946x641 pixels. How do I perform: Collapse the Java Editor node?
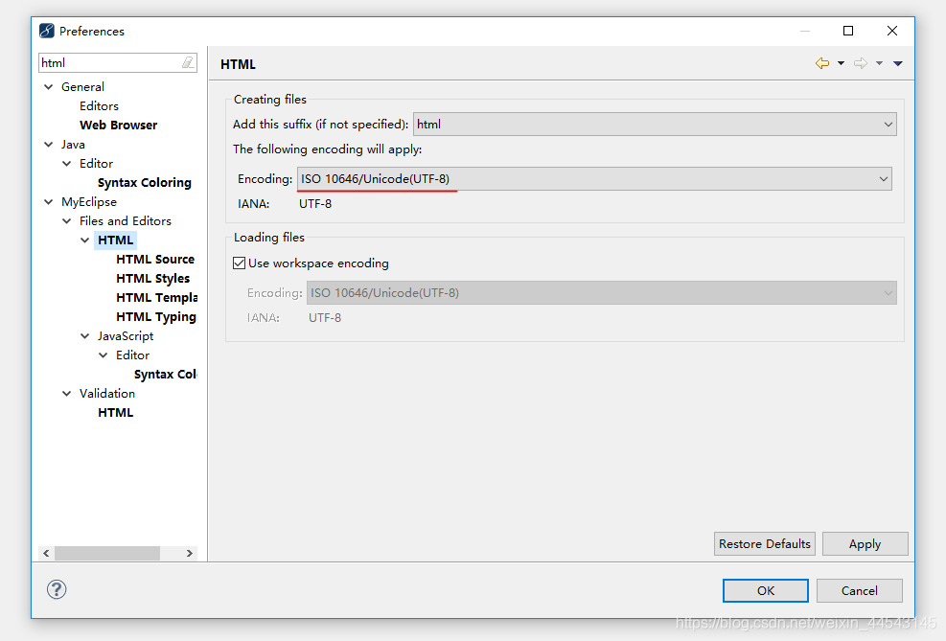[67, 164]
